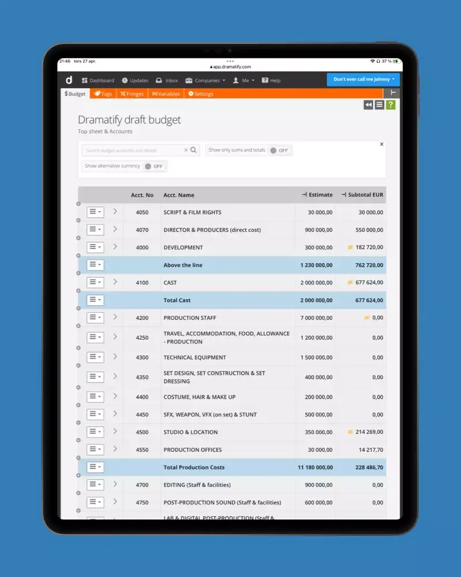Click the app.dramatify.com address bar
This screenshot has width=461, height=577.
pyautogui.click(x=231, y=67)
